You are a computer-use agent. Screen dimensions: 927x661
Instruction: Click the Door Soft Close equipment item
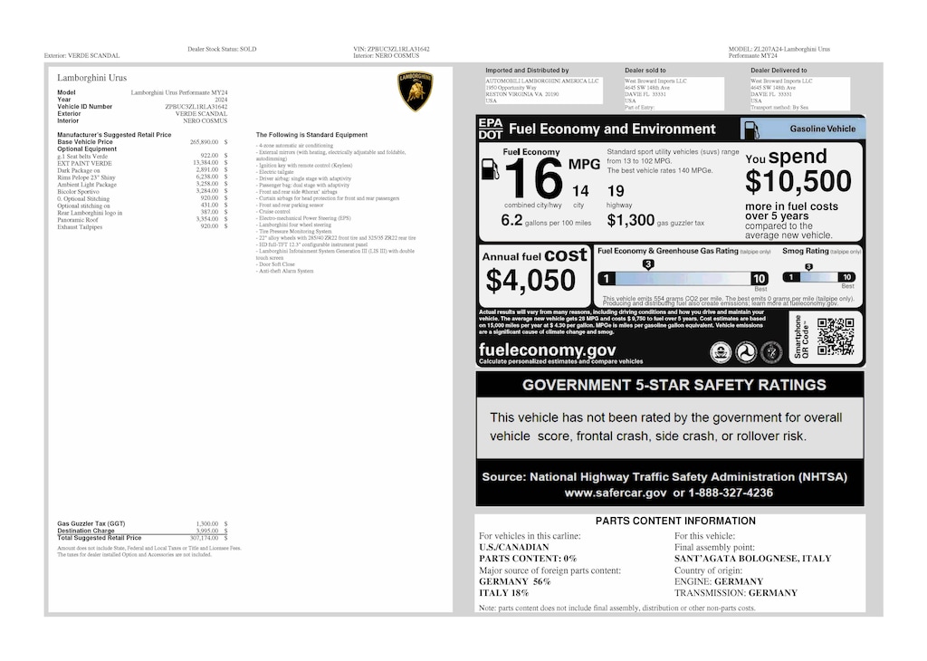(x=275, y=264)
